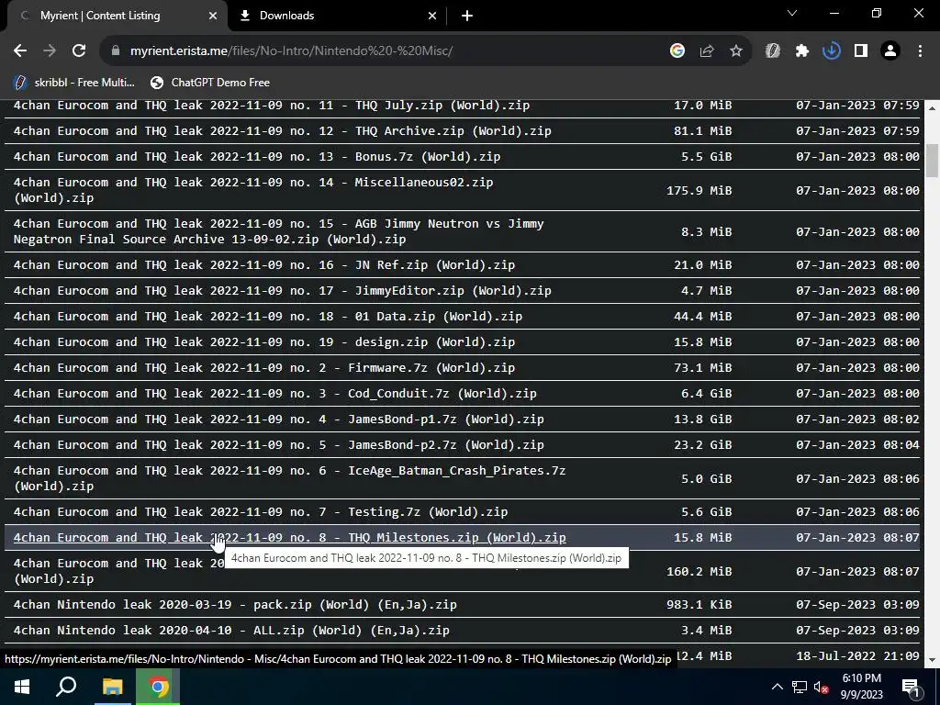Switch to the Downloads tab
This screenshot has height=705, width=940.
pos(338,16)
